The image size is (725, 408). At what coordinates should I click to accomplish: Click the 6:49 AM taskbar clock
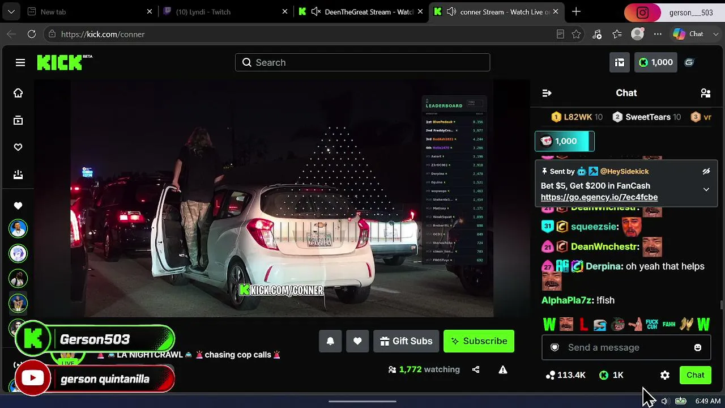coord(708,401)
